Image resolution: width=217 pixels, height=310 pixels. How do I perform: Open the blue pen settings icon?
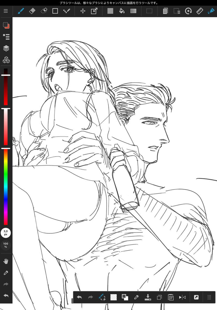[211, 11]
